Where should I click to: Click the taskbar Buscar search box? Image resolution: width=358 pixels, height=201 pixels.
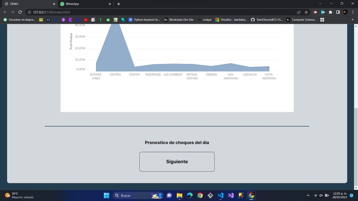(138, 196)
